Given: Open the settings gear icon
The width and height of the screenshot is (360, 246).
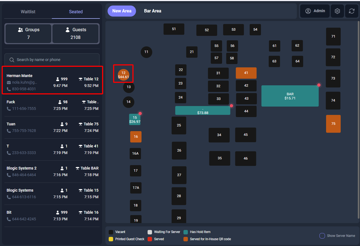Looking at the screenshot, I should click(337, 11).
